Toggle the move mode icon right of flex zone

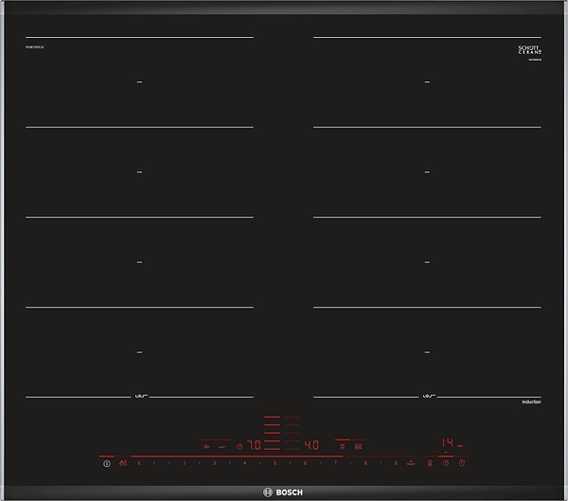pos(358,447)
